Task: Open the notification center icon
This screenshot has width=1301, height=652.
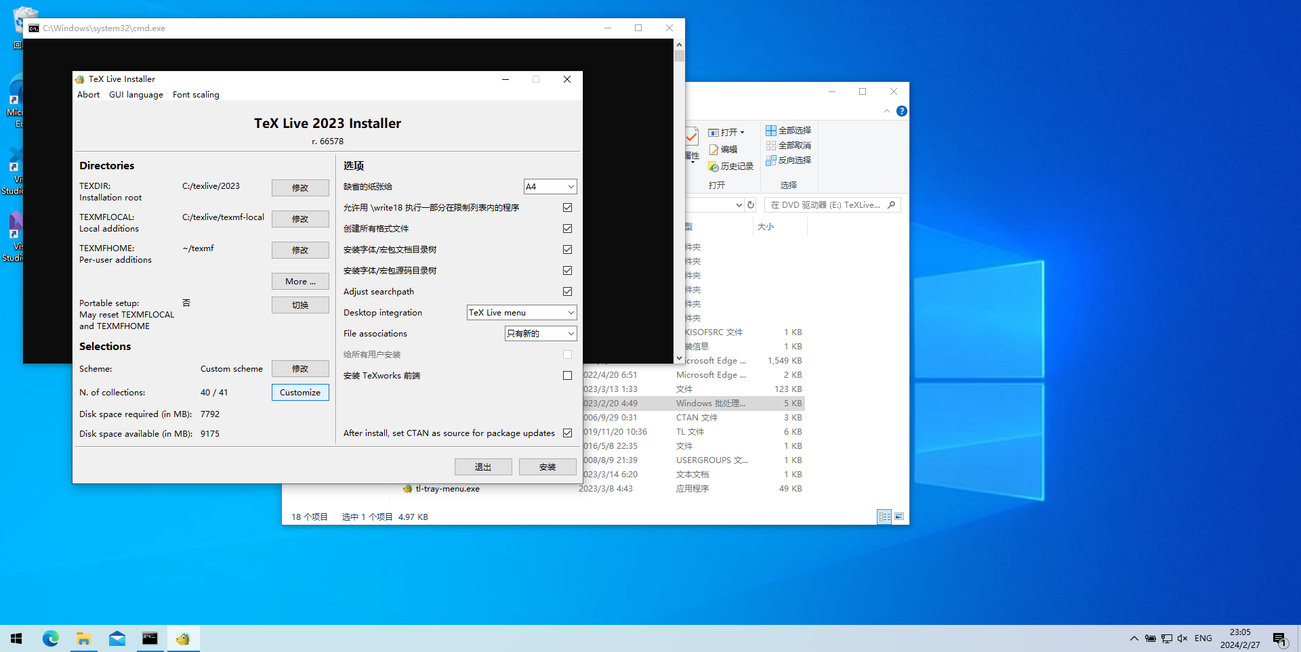Action: point(1279,639)
